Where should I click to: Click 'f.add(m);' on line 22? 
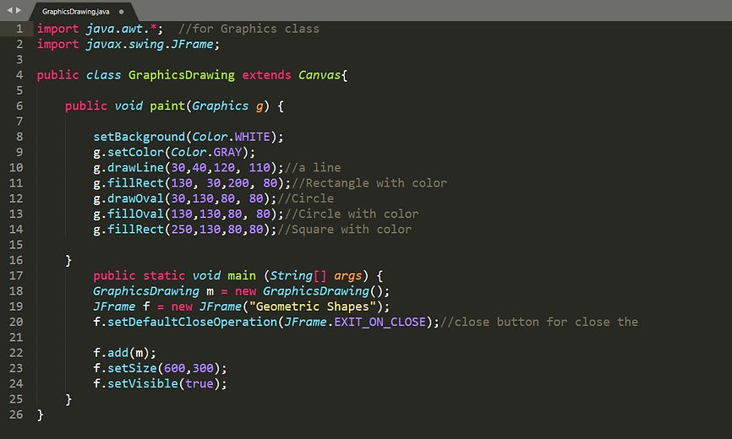(124, 353)
